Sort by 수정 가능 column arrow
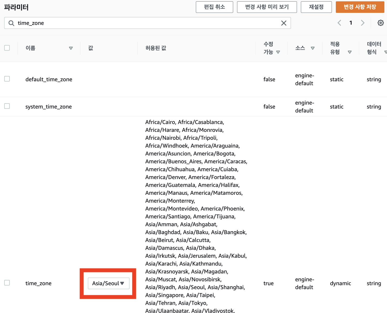This screenshot has height=313, width=387. click(278, 52)
